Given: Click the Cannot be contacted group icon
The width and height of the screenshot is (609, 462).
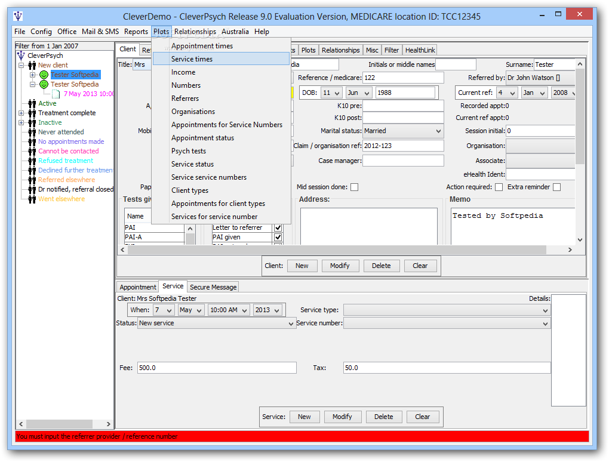Looking at the screenshot, I should 32,151.
